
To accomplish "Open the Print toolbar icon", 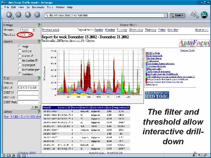I will pyautogui.click(x=193, y=14).
